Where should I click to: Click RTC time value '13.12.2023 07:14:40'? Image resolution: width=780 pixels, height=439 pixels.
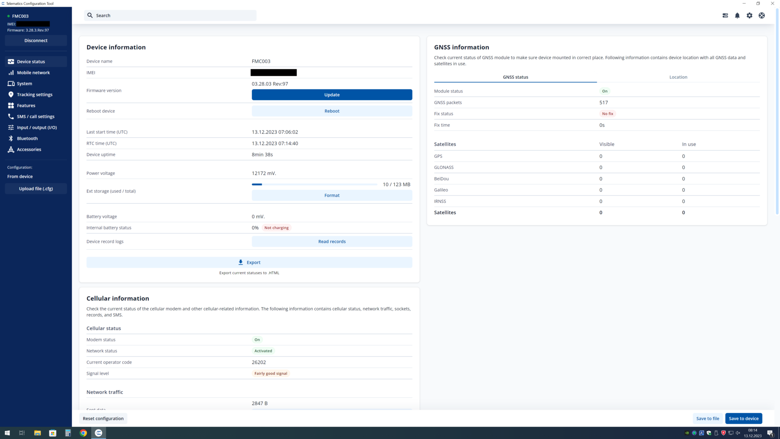275,143
